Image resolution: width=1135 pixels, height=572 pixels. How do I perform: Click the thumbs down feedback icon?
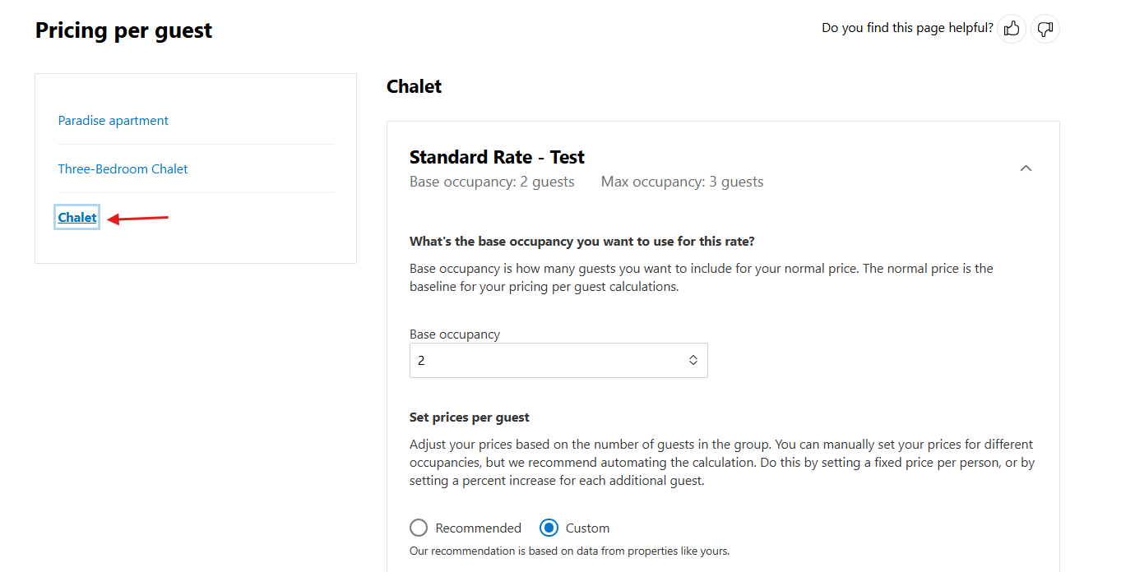click(1045, 29)
